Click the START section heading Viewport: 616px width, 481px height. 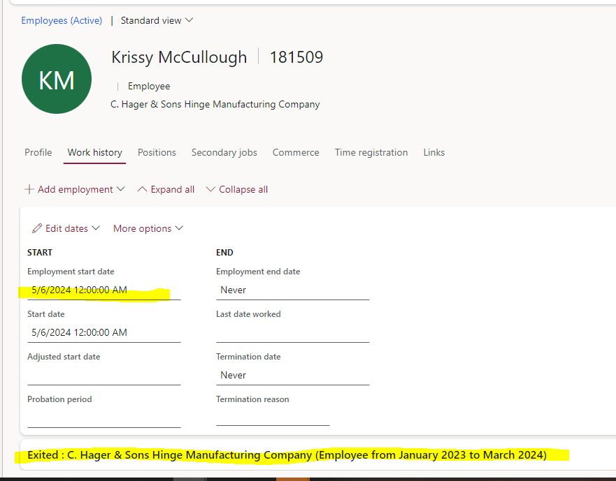[x=40, y=253]
